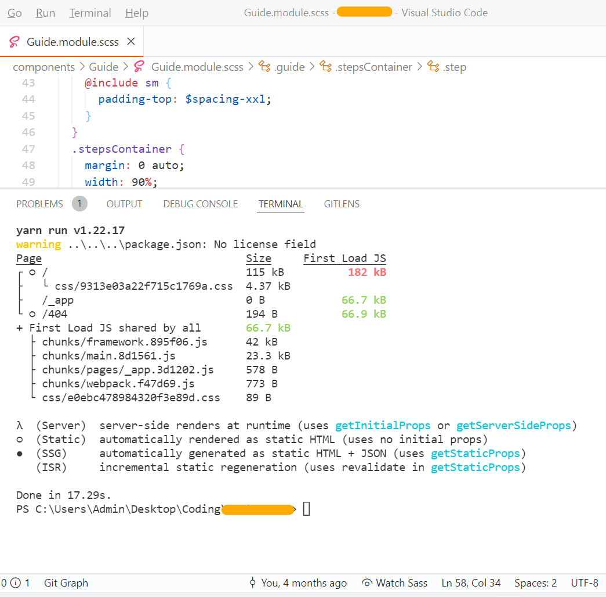Click the 'padding-top: $spacing-xxl;' line
Screen dimensions: 606x597
click(x=184, y=99)
